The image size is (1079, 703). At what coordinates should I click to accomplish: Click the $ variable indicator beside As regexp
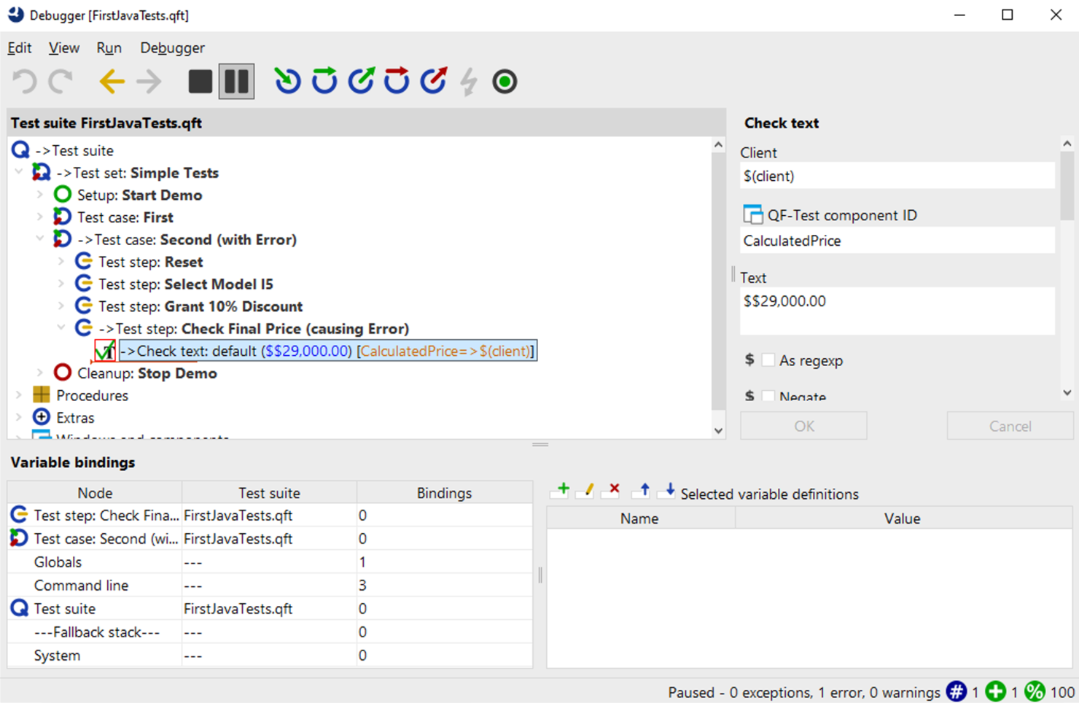tap(749, 360)
